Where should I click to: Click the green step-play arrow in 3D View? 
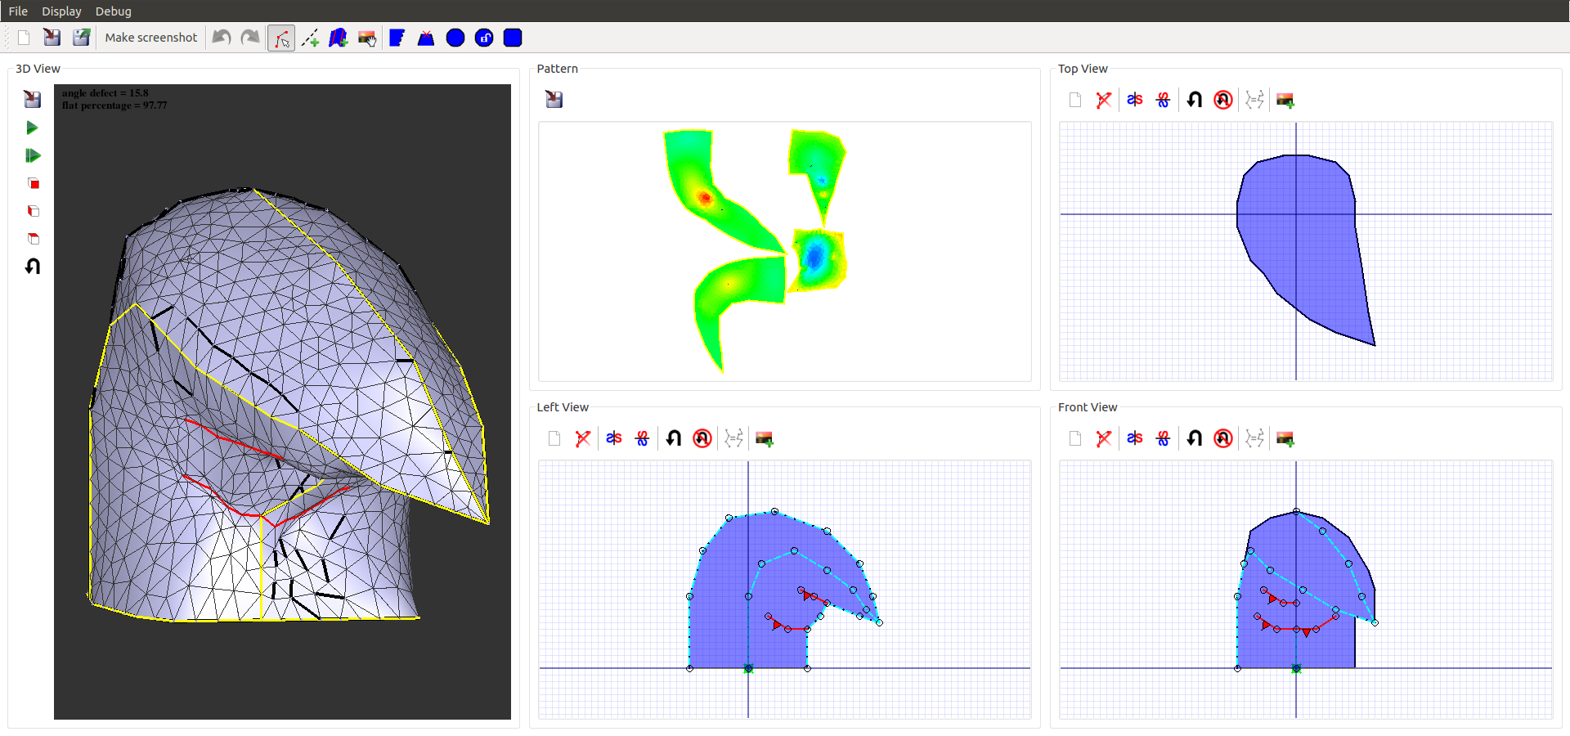33,155
